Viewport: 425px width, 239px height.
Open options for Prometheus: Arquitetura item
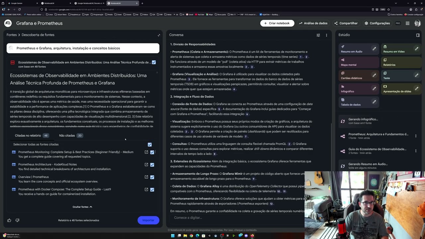point(416,136)
